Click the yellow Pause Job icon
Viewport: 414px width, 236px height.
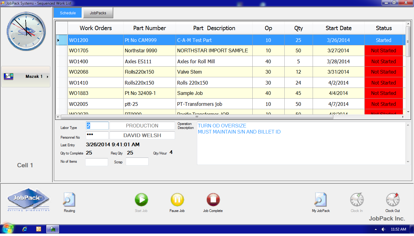tap(177, 200)
